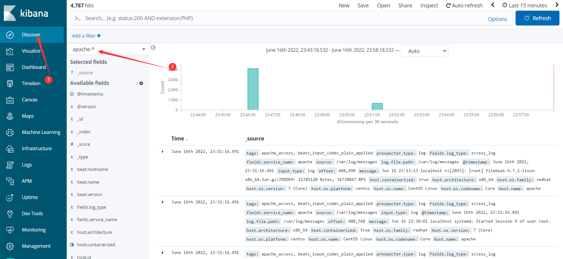Expand first log row at 23:51:16.491
The height and width of the screenshot is (259, 563).
point(162,152)
